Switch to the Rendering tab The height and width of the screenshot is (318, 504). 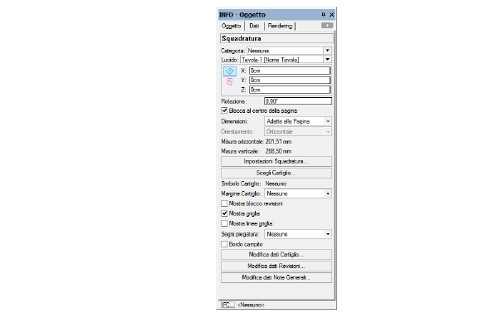click(280, 26)
